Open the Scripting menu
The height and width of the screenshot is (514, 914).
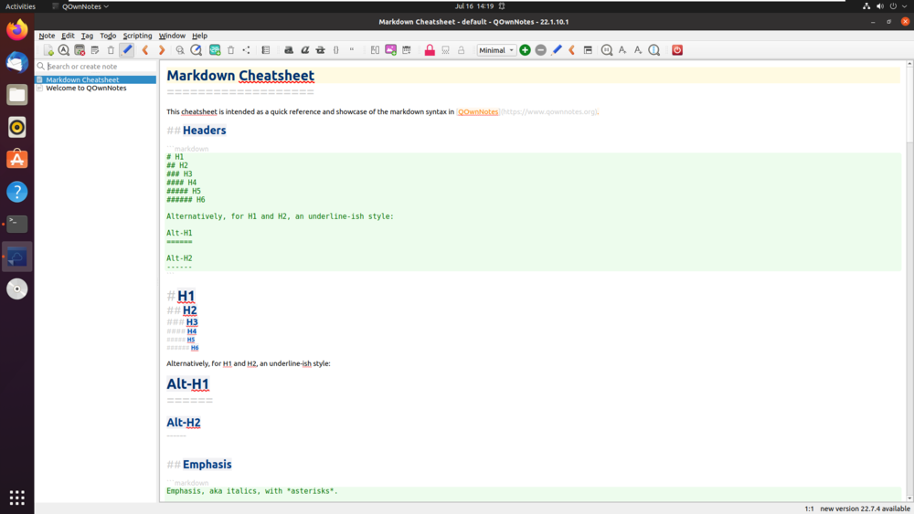coord(138,36)
